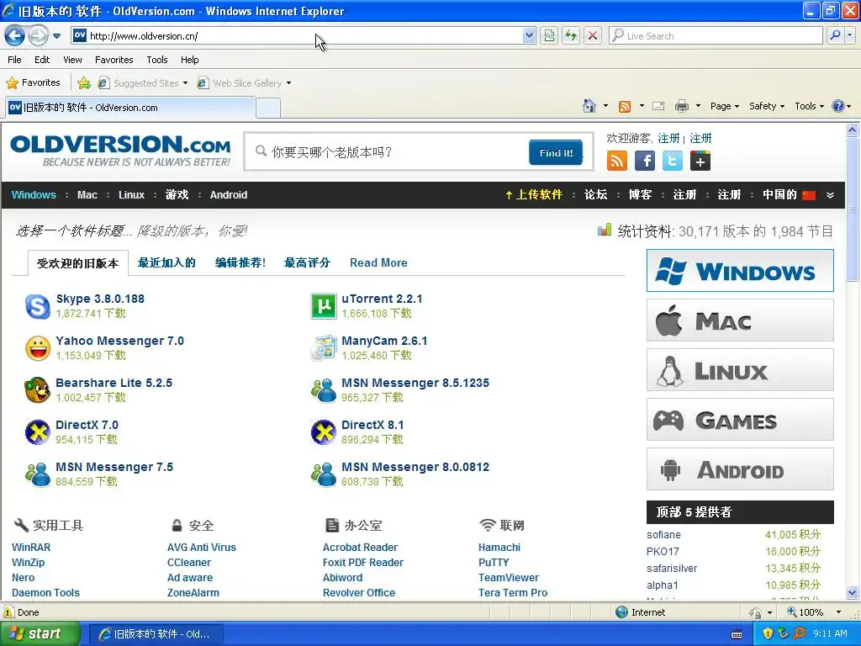
Task: Expand the Web Slice Gallery dropdown
Action: 288,83
